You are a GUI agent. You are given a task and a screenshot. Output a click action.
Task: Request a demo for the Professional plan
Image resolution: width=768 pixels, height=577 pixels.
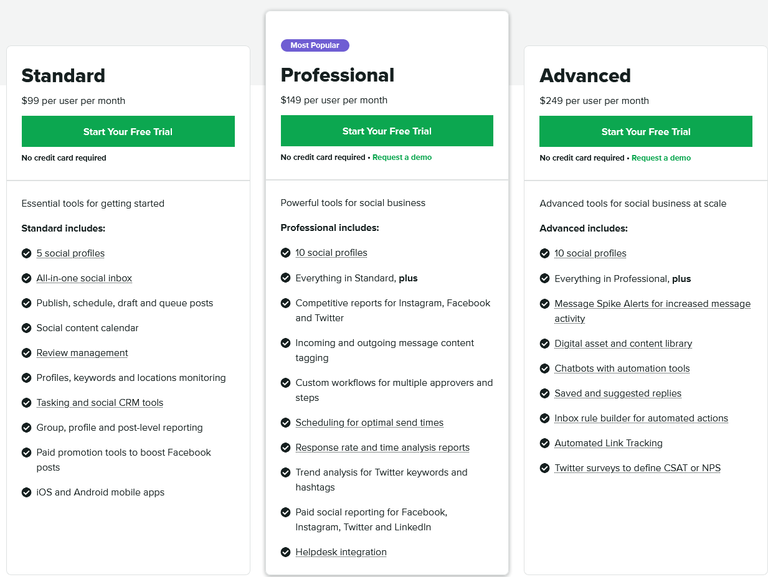coord(402,157)
